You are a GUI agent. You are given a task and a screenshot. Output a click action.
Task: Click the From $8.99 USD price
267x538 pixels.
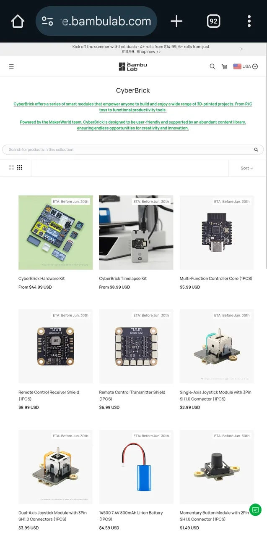(114, 287)
